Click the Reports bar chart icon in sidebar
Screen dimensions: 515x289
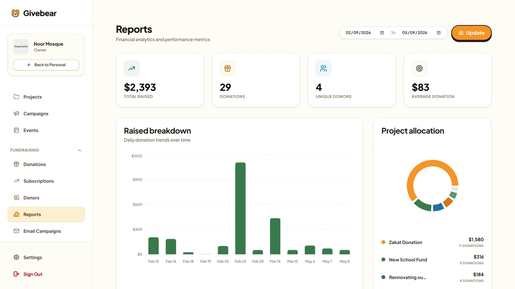[x=16, y=214]
